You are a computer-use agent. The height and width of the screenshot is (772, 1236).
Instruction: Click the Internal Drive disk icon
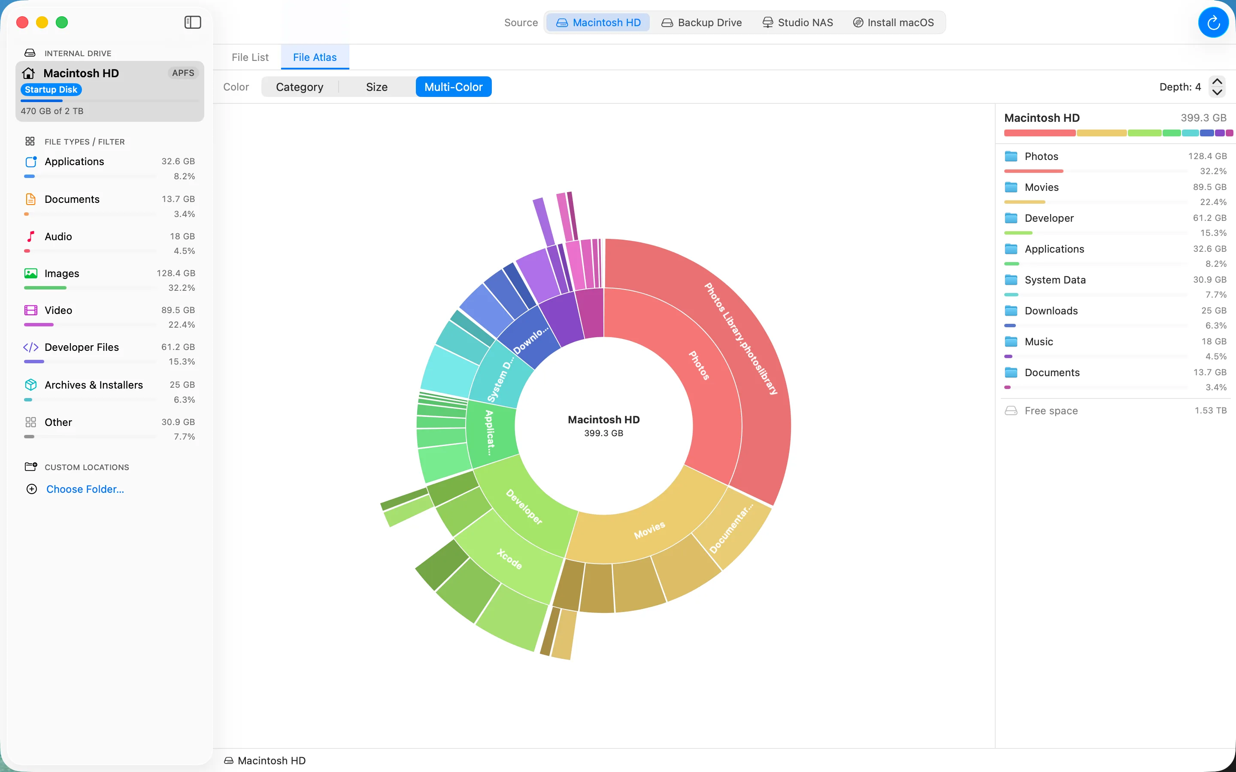pos(30,53)
